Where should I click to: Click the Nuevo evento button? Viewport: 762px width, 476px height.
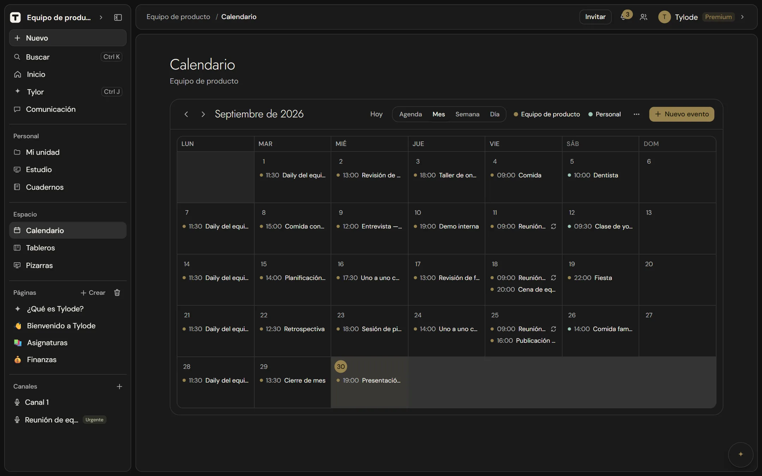pos(682,114)
